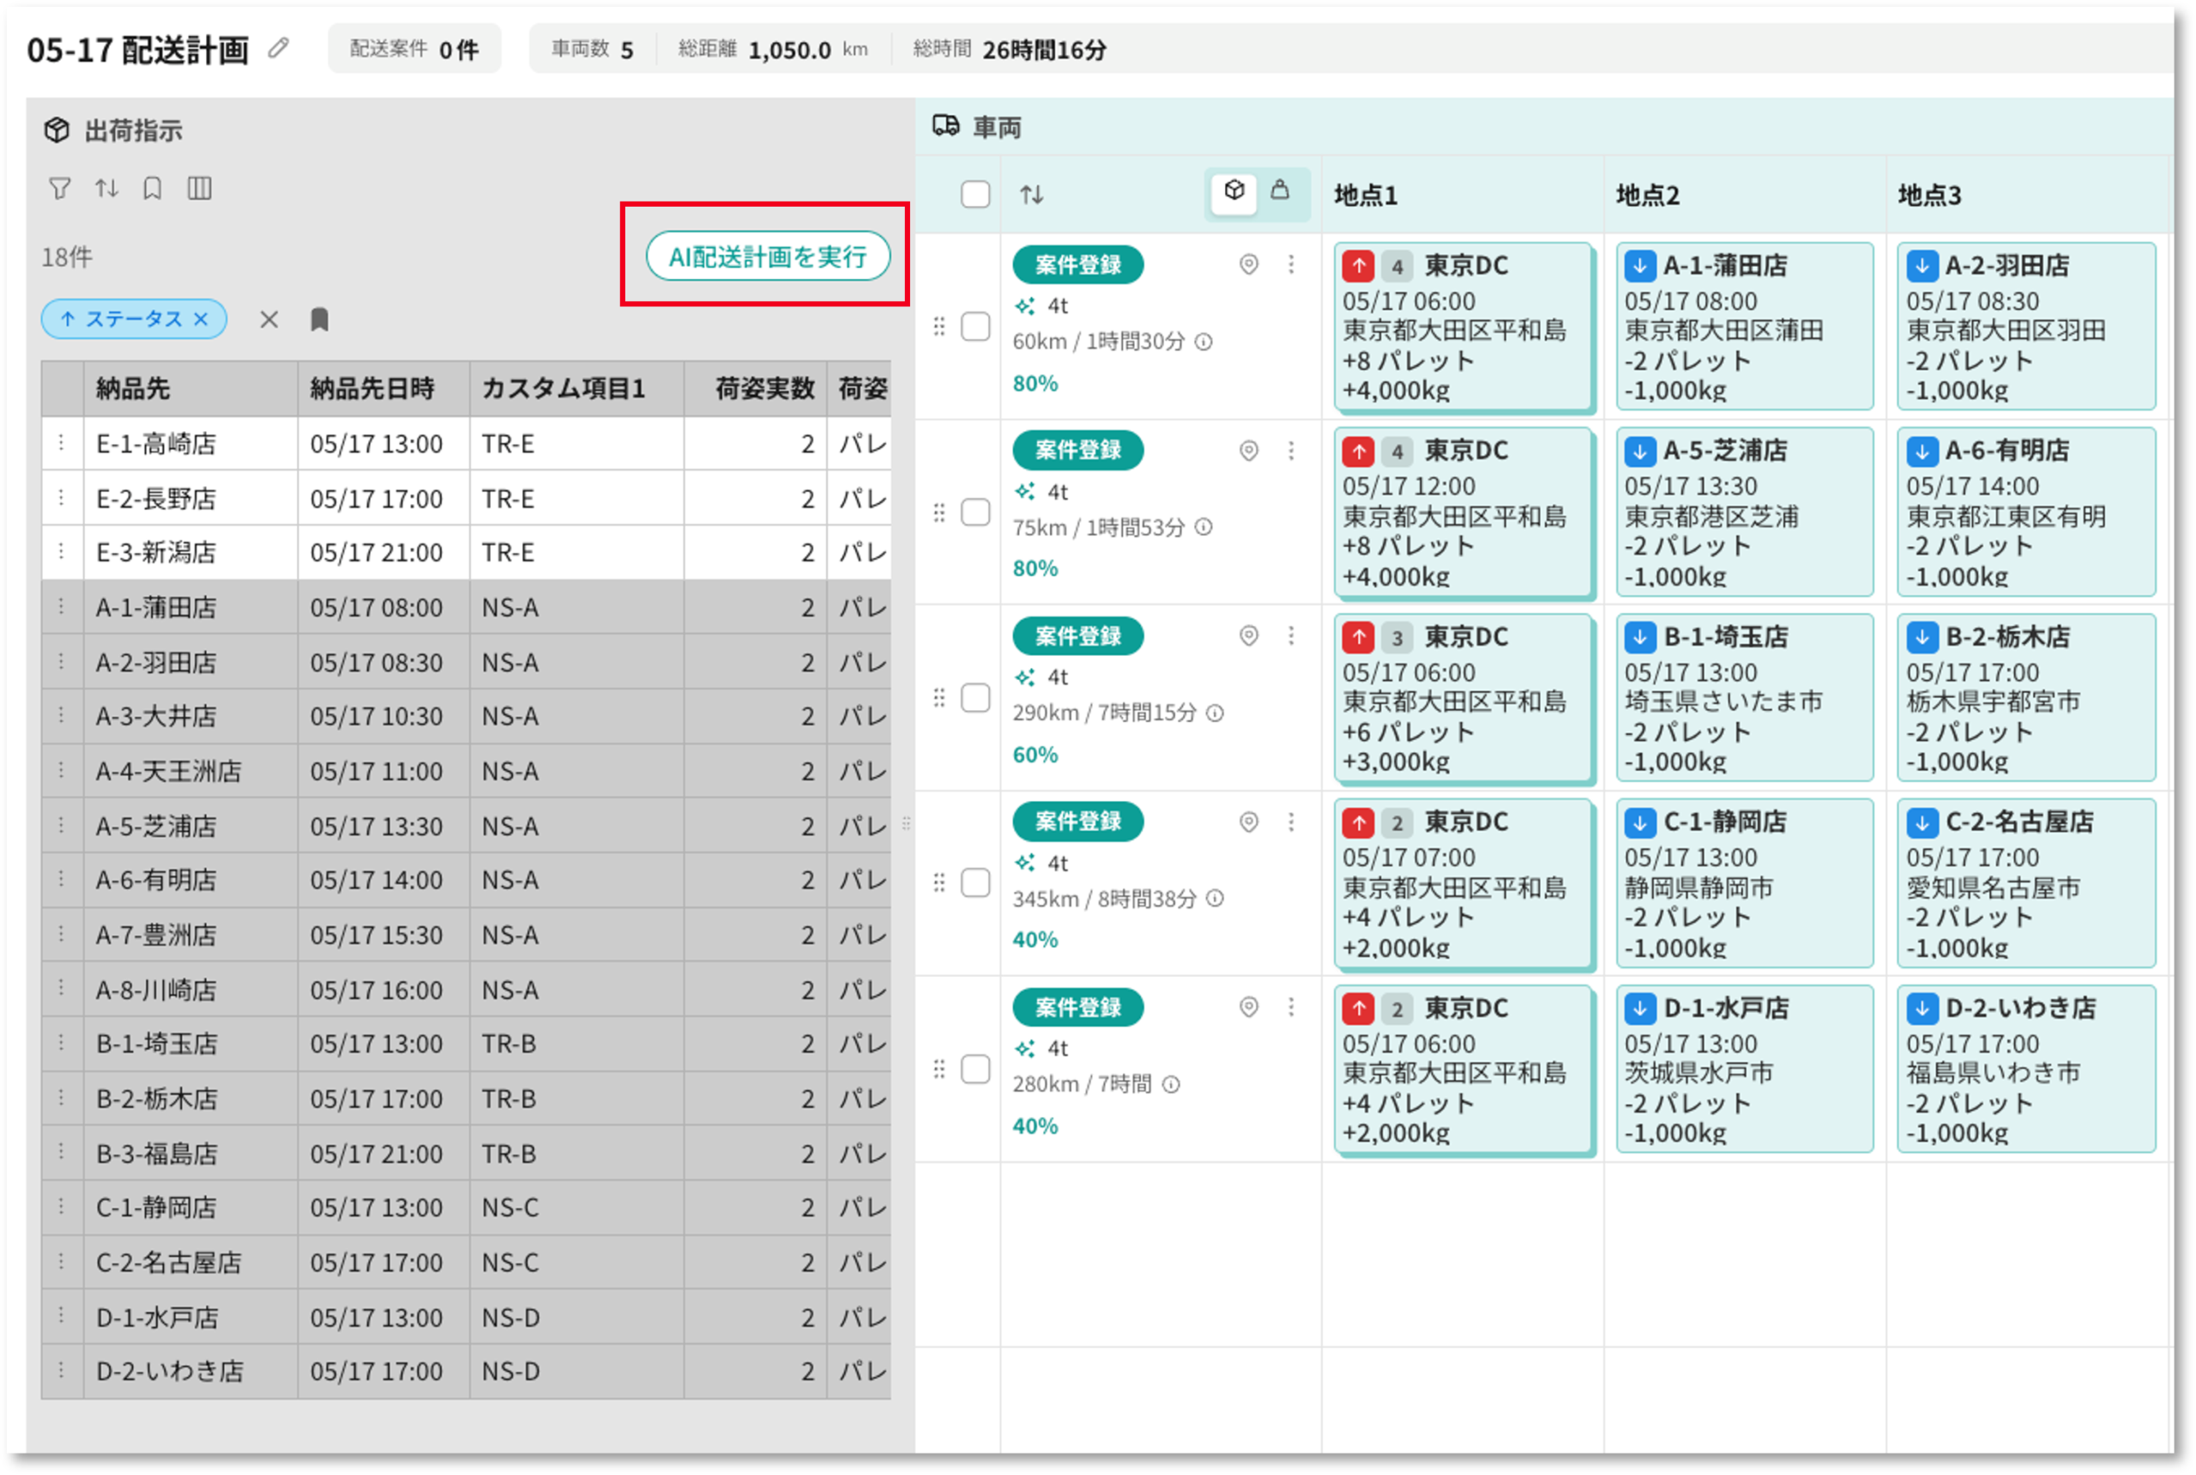
Task: Open the three-dot menu on the second vehicle
Action: [1291, 452]
